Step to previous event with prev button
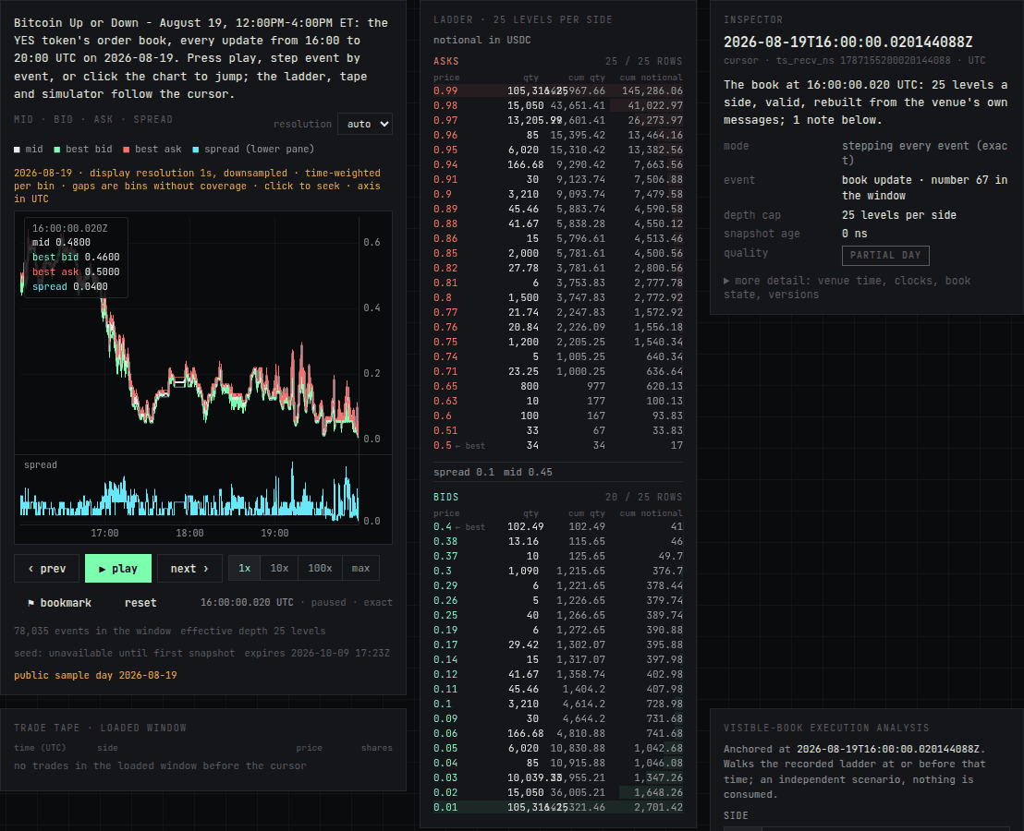The width and height of the screenshot is (1024, 831). point(46,569)
